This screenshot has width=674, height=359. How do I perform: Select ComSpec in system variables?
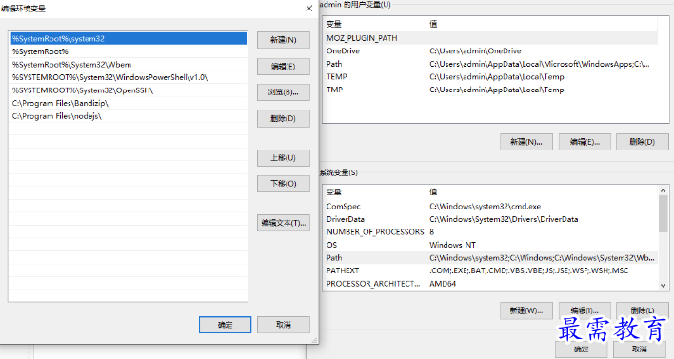[x=491, y=207]
